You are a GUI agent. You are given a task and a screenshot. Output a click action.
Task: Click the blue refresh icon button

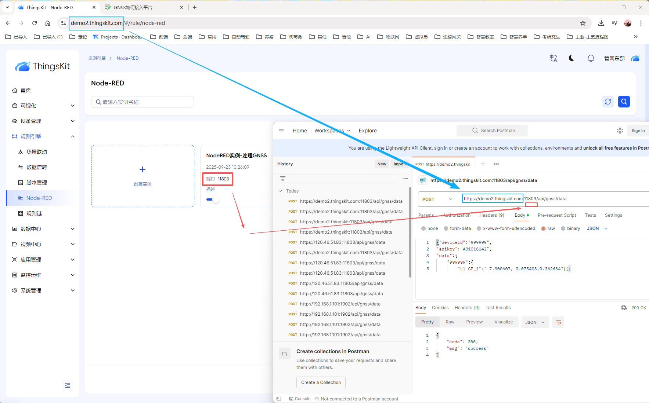(608, 102)
